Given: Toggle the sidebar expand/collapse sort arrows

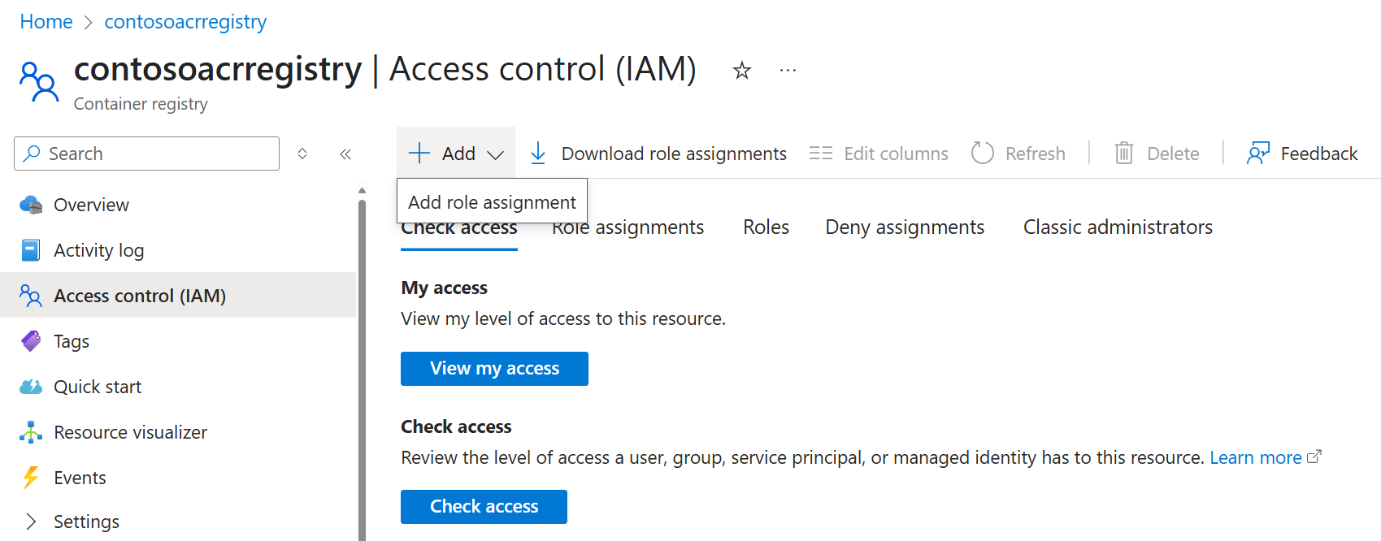Looking at the screenshot, I should point(302,154).
